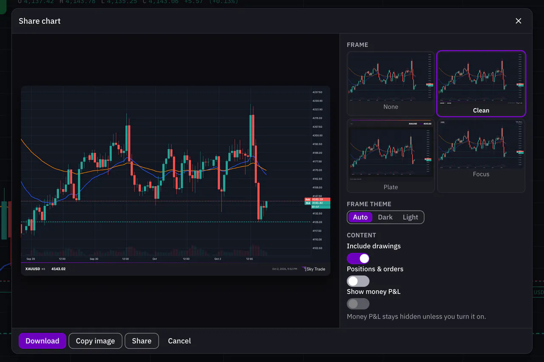
Task: Toggle Include drawings switch off
Action: (358, 258)
